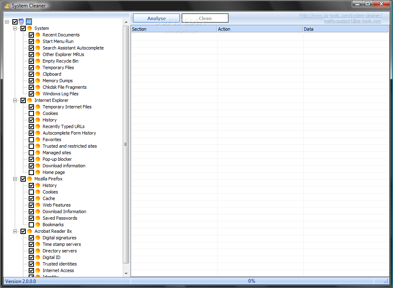
Task: Check the Trusted and restricted sites box
Action: click(32, 146)
